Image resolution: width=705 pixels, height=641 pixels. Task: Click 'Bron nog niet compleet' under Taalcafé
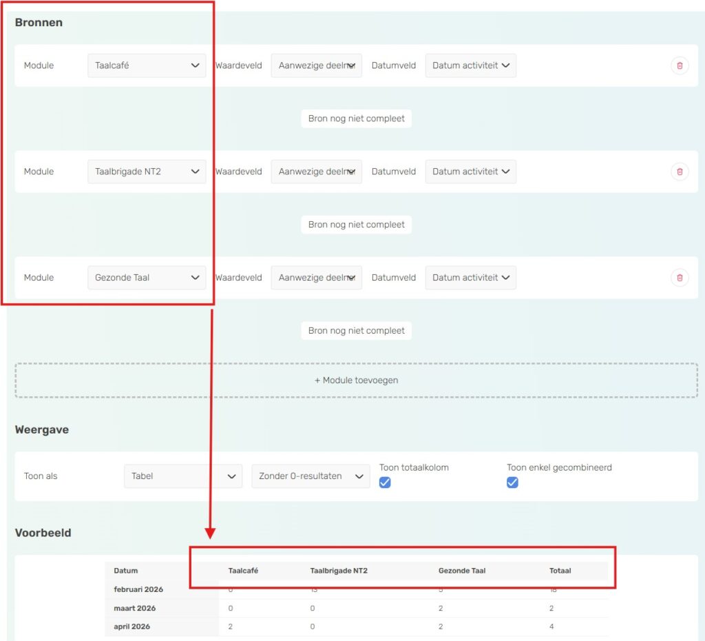(x=356, y=119)
